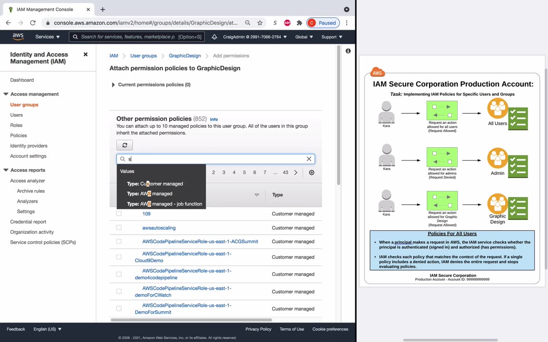The image size is (548, 342).
Task: Select checkbox for policy 109
Action: click(119, 214)
